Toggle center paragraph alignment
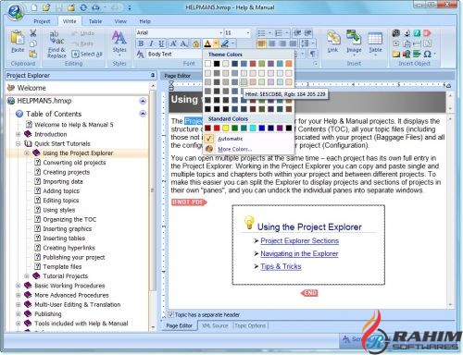463x355 pixels. point(272,43)
